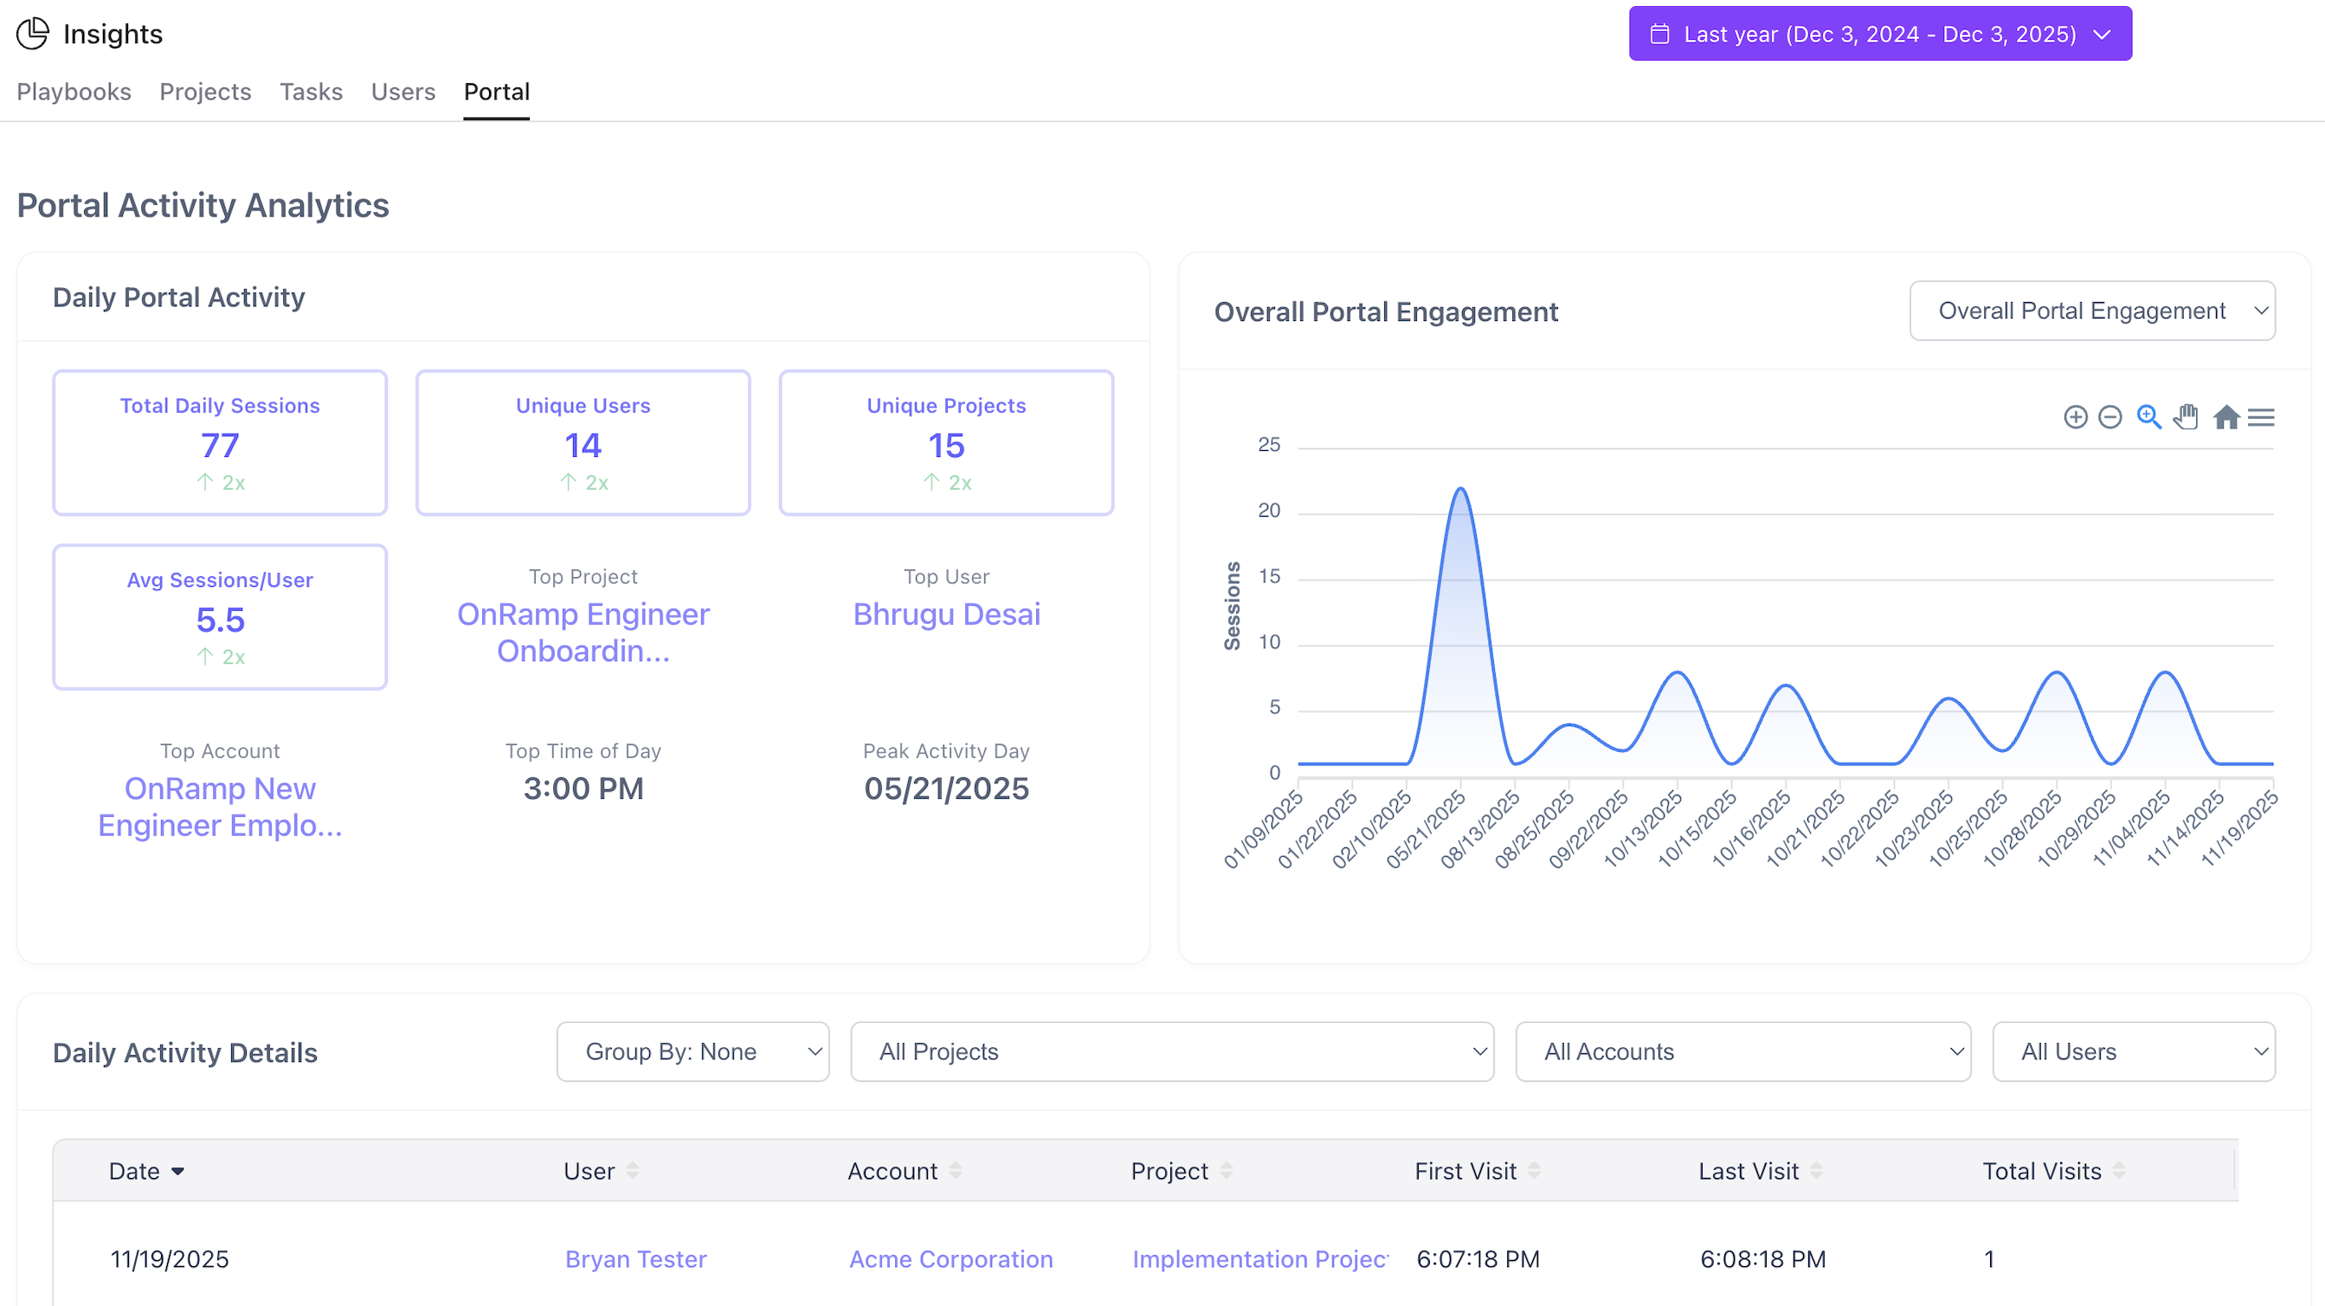2325x1306 pixels.
Task: Select the zoom out icon on the chart
Action: [x=2110, y=418]
